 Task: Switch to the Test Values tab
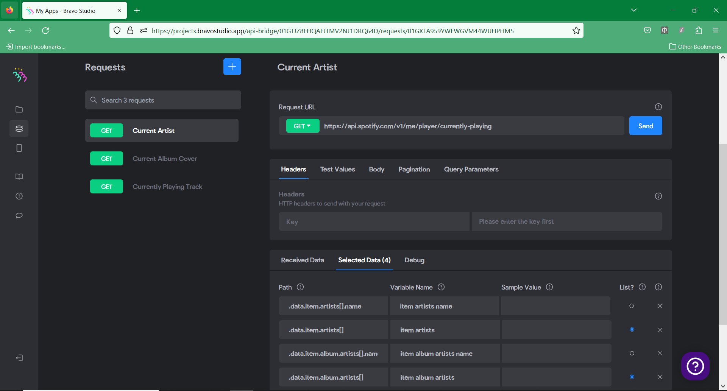337,169
